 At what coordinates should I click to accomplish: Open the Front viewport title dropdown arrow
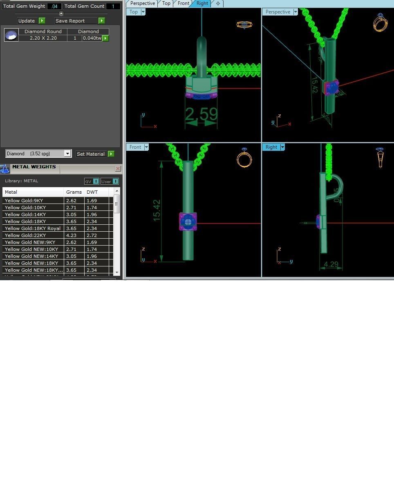pos(146,147)
